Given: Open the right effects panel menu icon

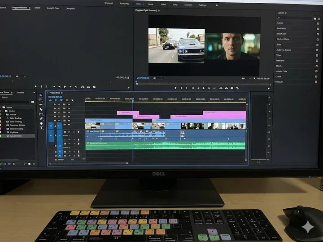Looking at the screenshot, I should tap(286, 13).
